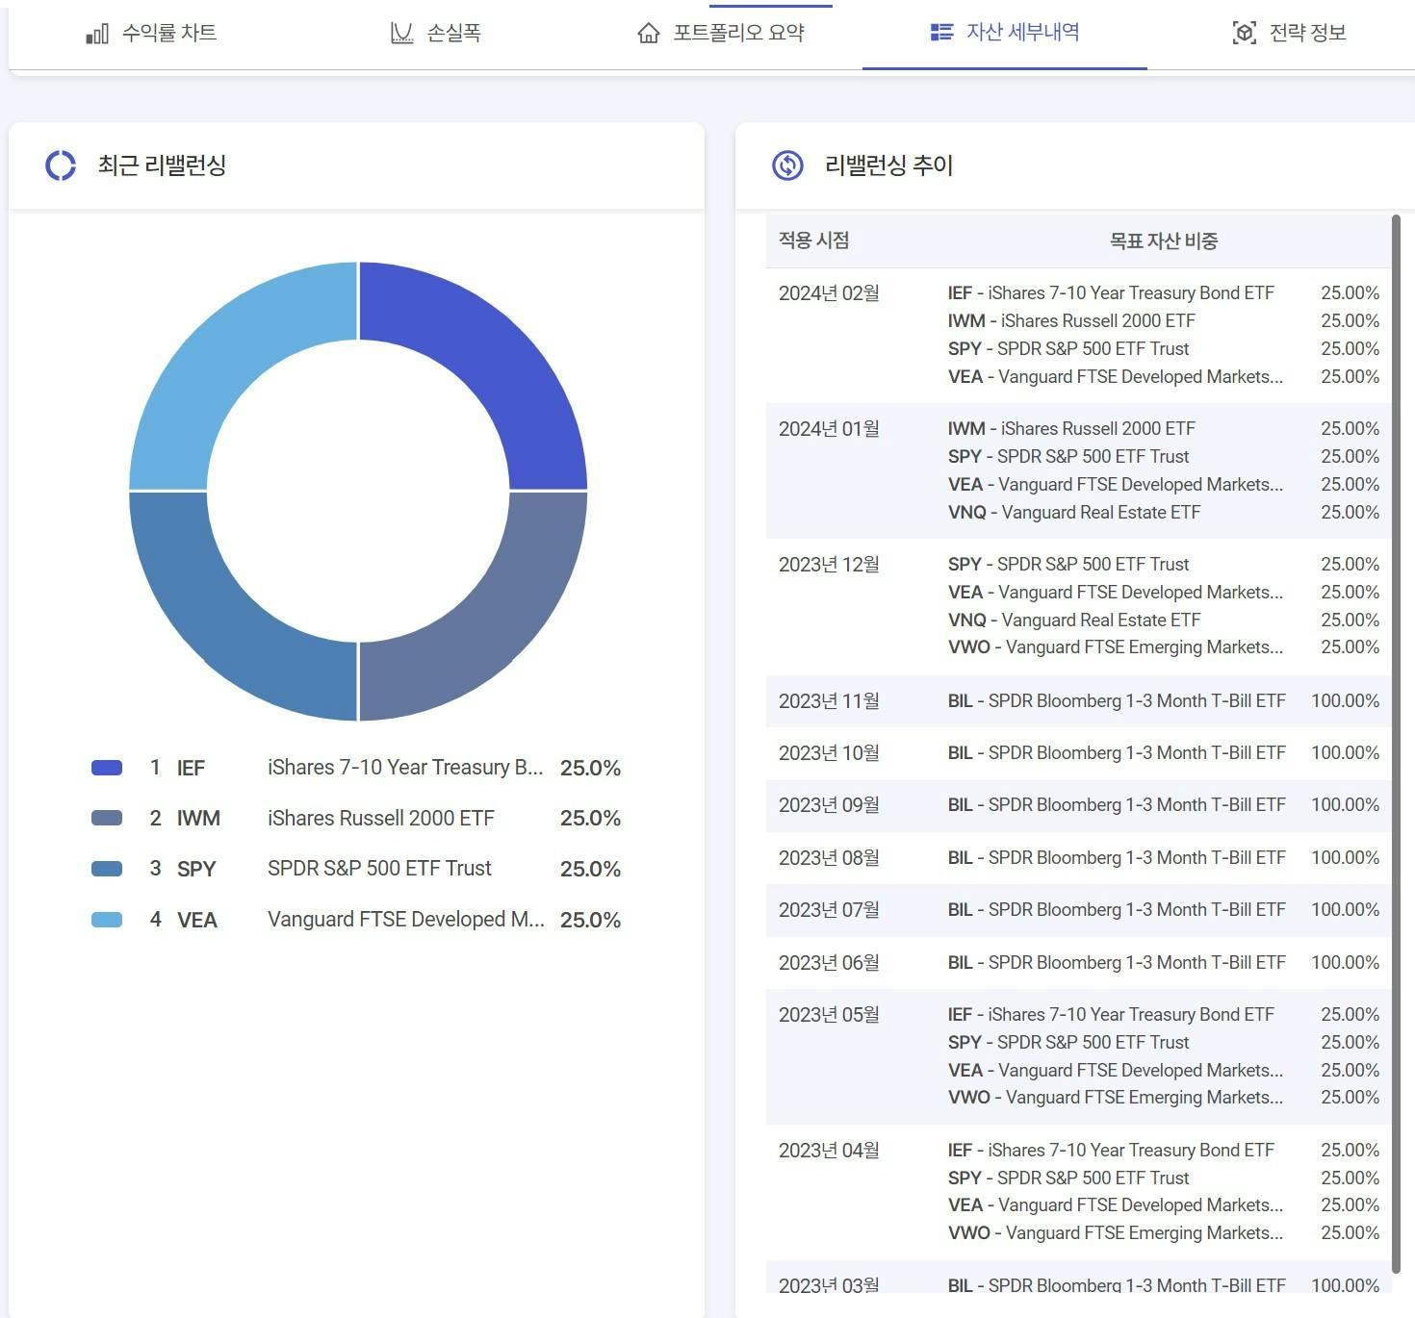Screen dimensions: 1415x1318
Task: Click the bar chart icon beside 수익률 차트
Action: [x=97, y=35]
